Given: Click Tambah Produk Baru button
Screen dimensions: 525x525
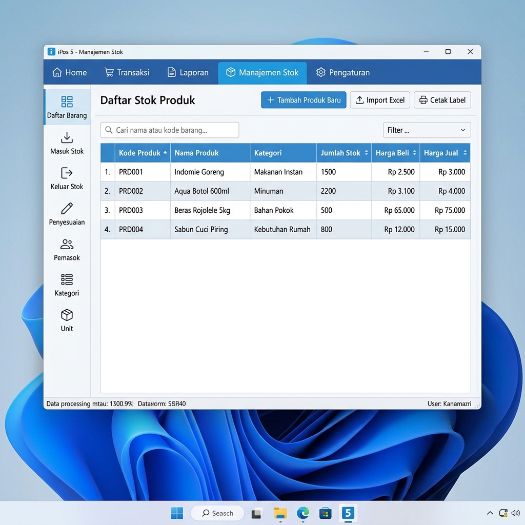Looking at the screenshot, I should point(304,100).
